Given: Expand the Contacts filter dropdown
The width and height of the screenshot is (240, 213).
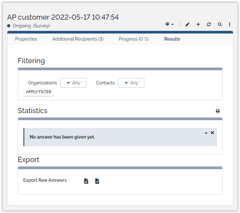Looking at the screenshot, I should coord(131,83).
